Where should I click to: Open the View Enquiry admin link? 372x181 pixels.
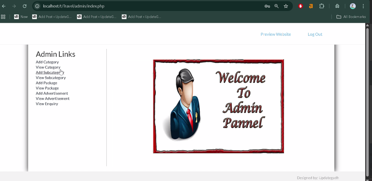click(47, 104)
